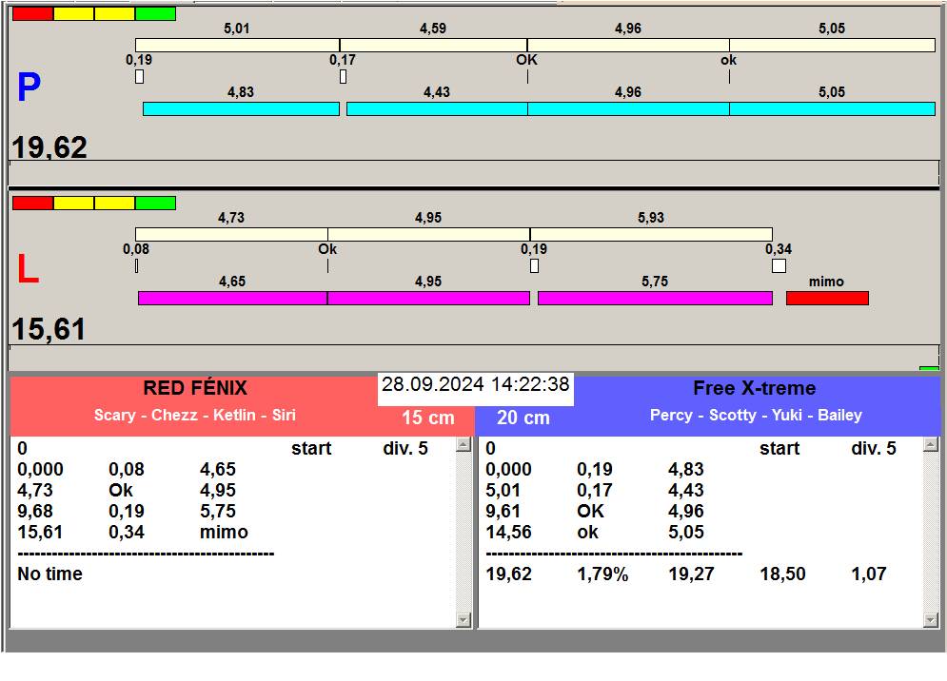Image resolution: width=947 pixels, height=681 pixels.
Task: Click the red start light in lane L
Action: click(x=32, y=203)
